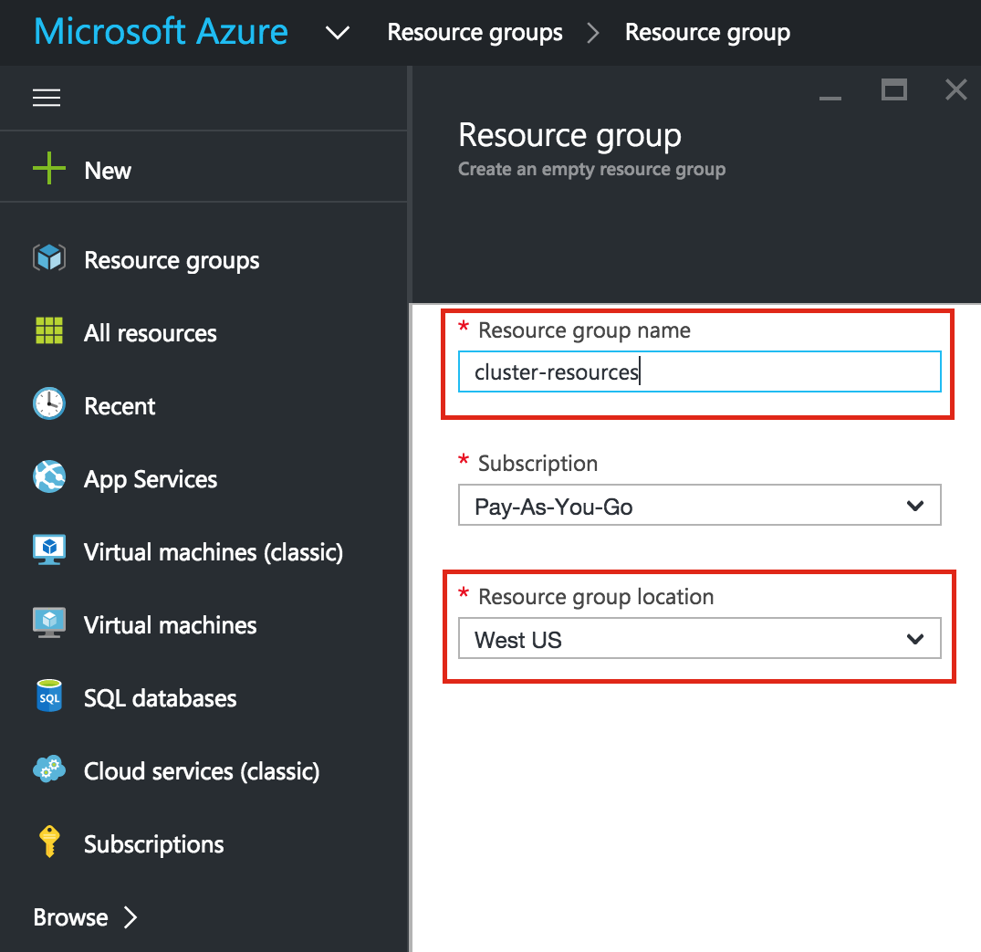Click the Resource group breadcrumb
This screenshot has height=952, width=981.
[x=707, y=33]
